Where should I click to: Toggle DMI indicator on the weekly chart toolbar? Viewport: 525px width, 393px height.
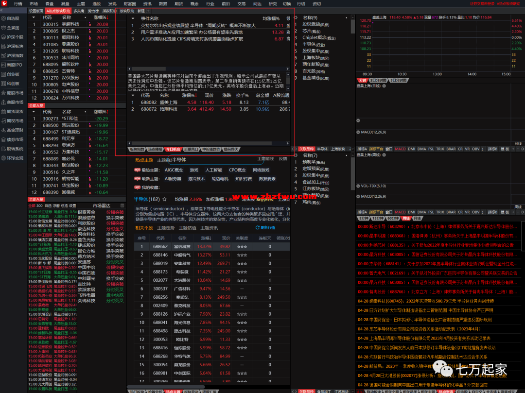(x=412, y=212)
